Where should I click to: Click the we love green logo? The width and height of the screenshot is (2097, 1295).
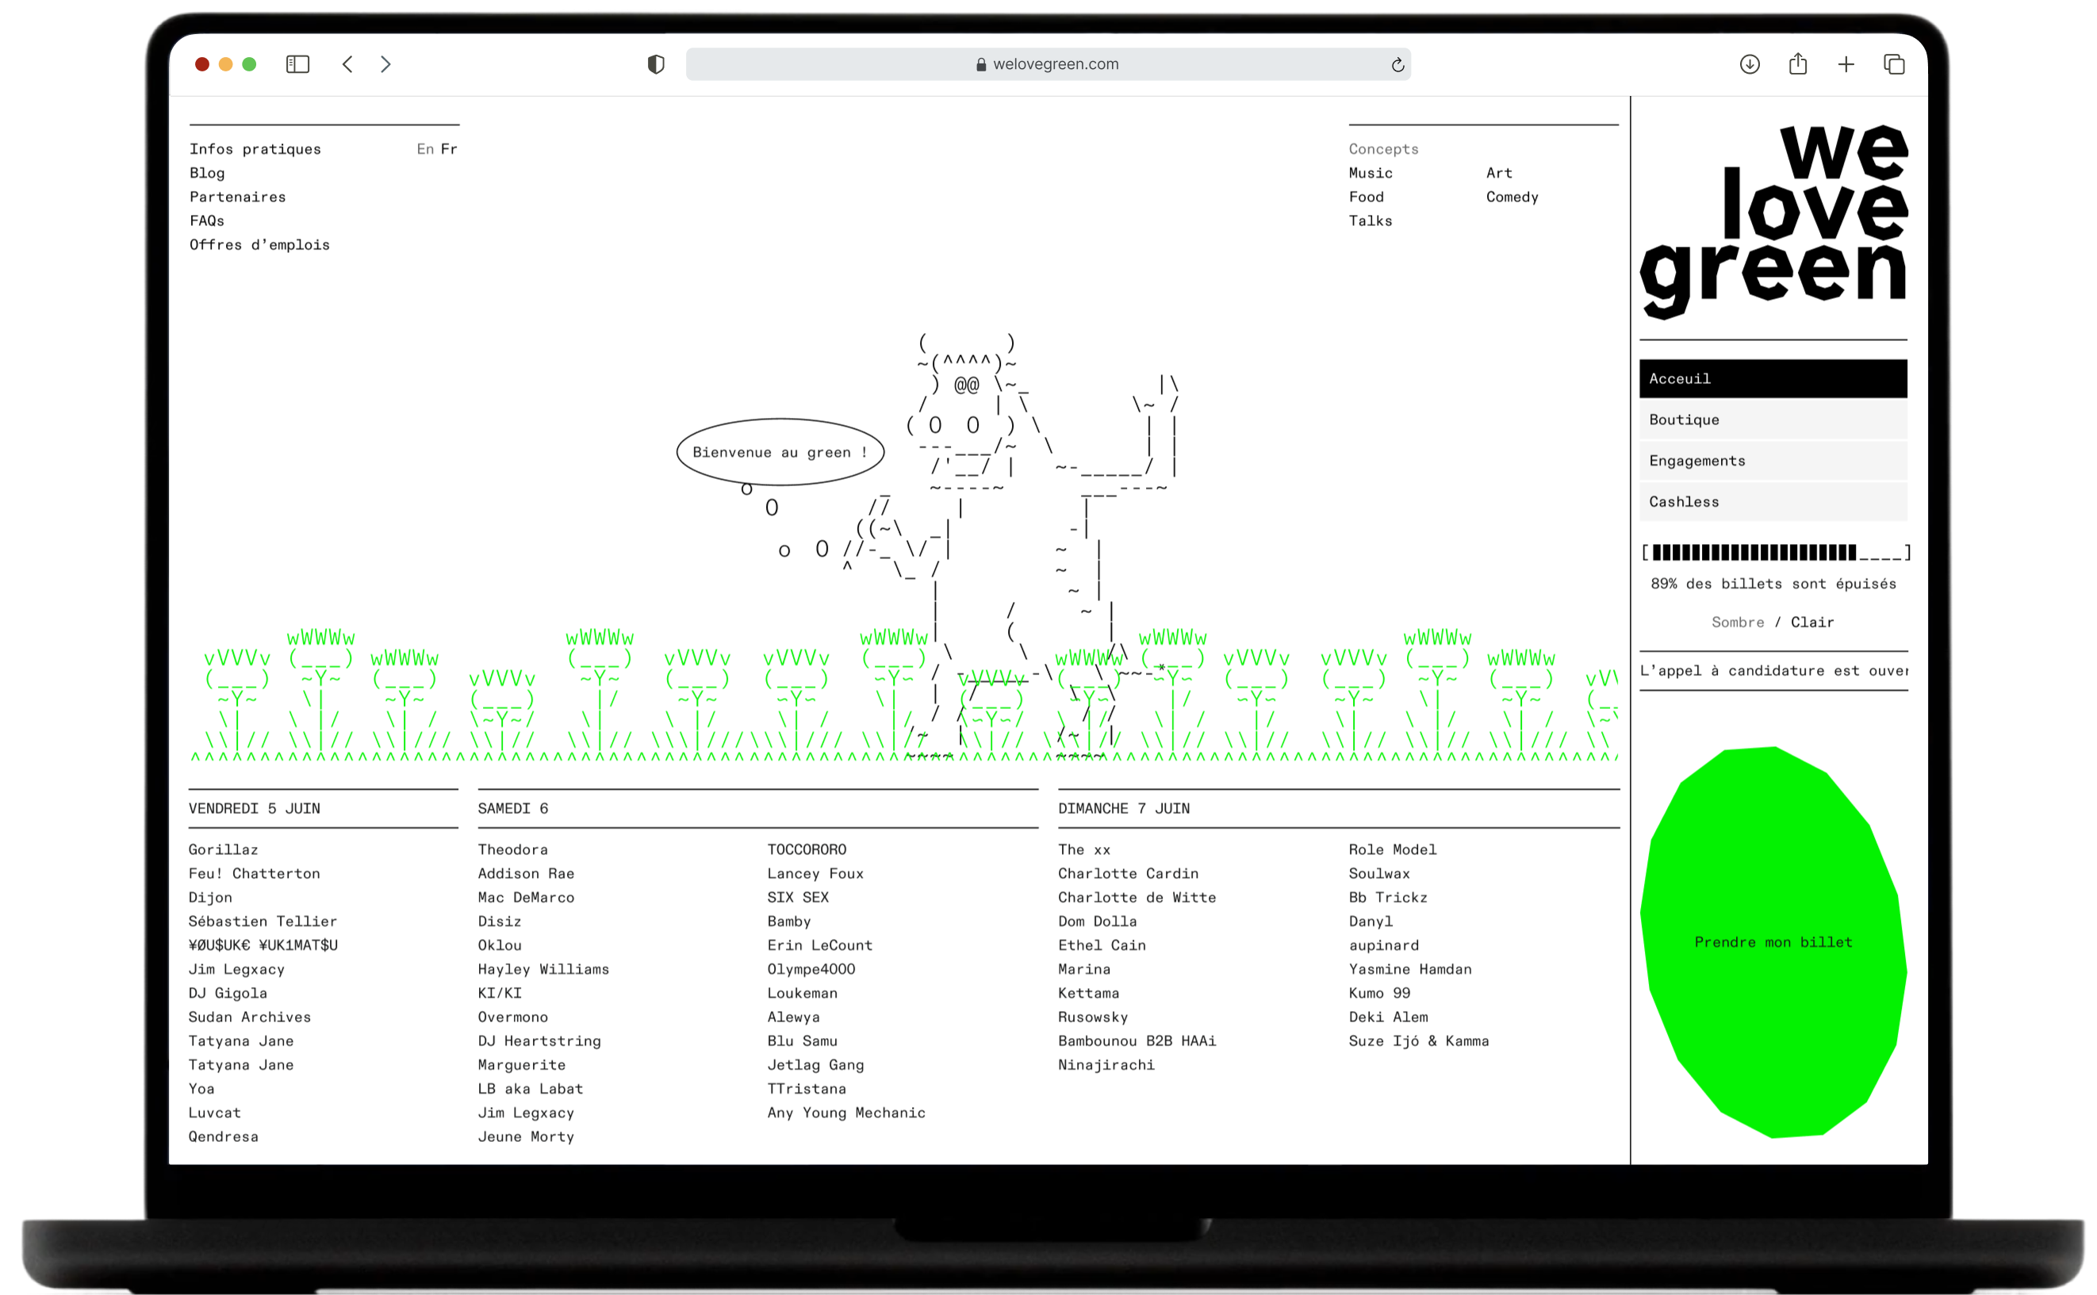point(1773,223)
